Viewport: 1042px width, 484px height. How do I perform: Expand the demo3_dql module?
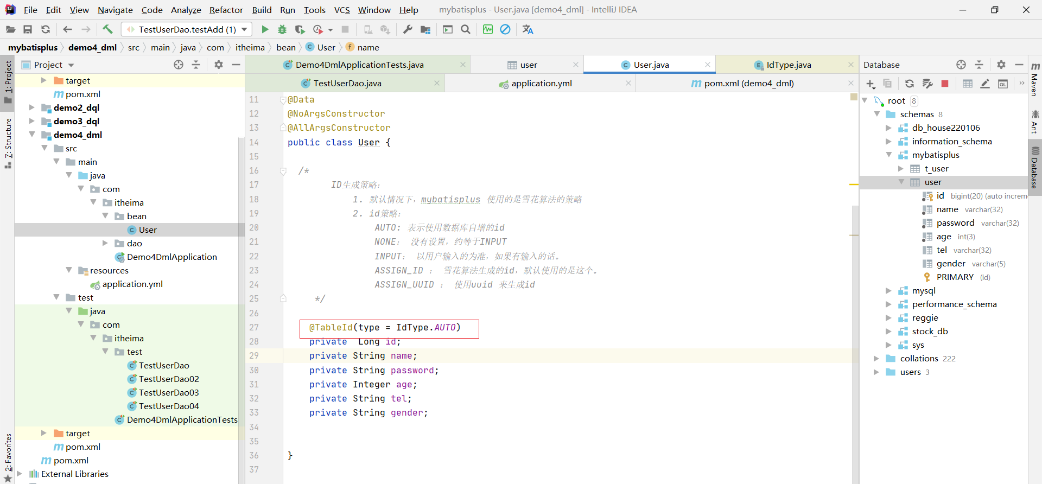(31, 121)
